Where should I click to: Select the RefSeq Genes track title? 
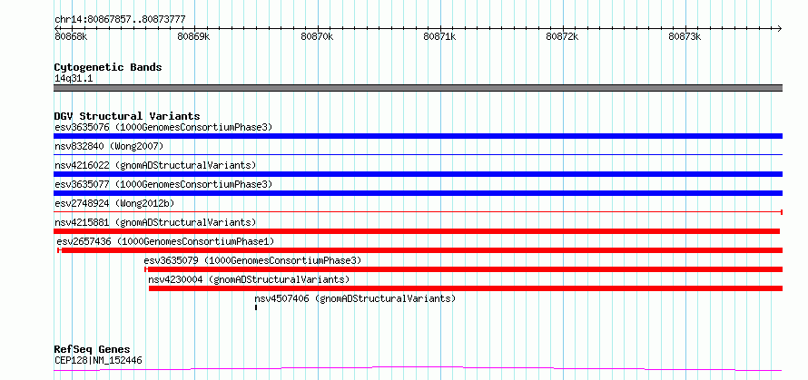[x=93, y=350]
